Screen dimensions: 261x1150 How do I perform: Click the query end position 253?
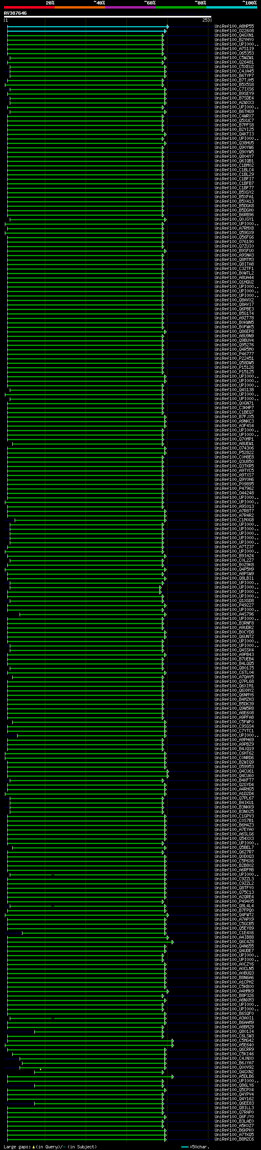206,20
